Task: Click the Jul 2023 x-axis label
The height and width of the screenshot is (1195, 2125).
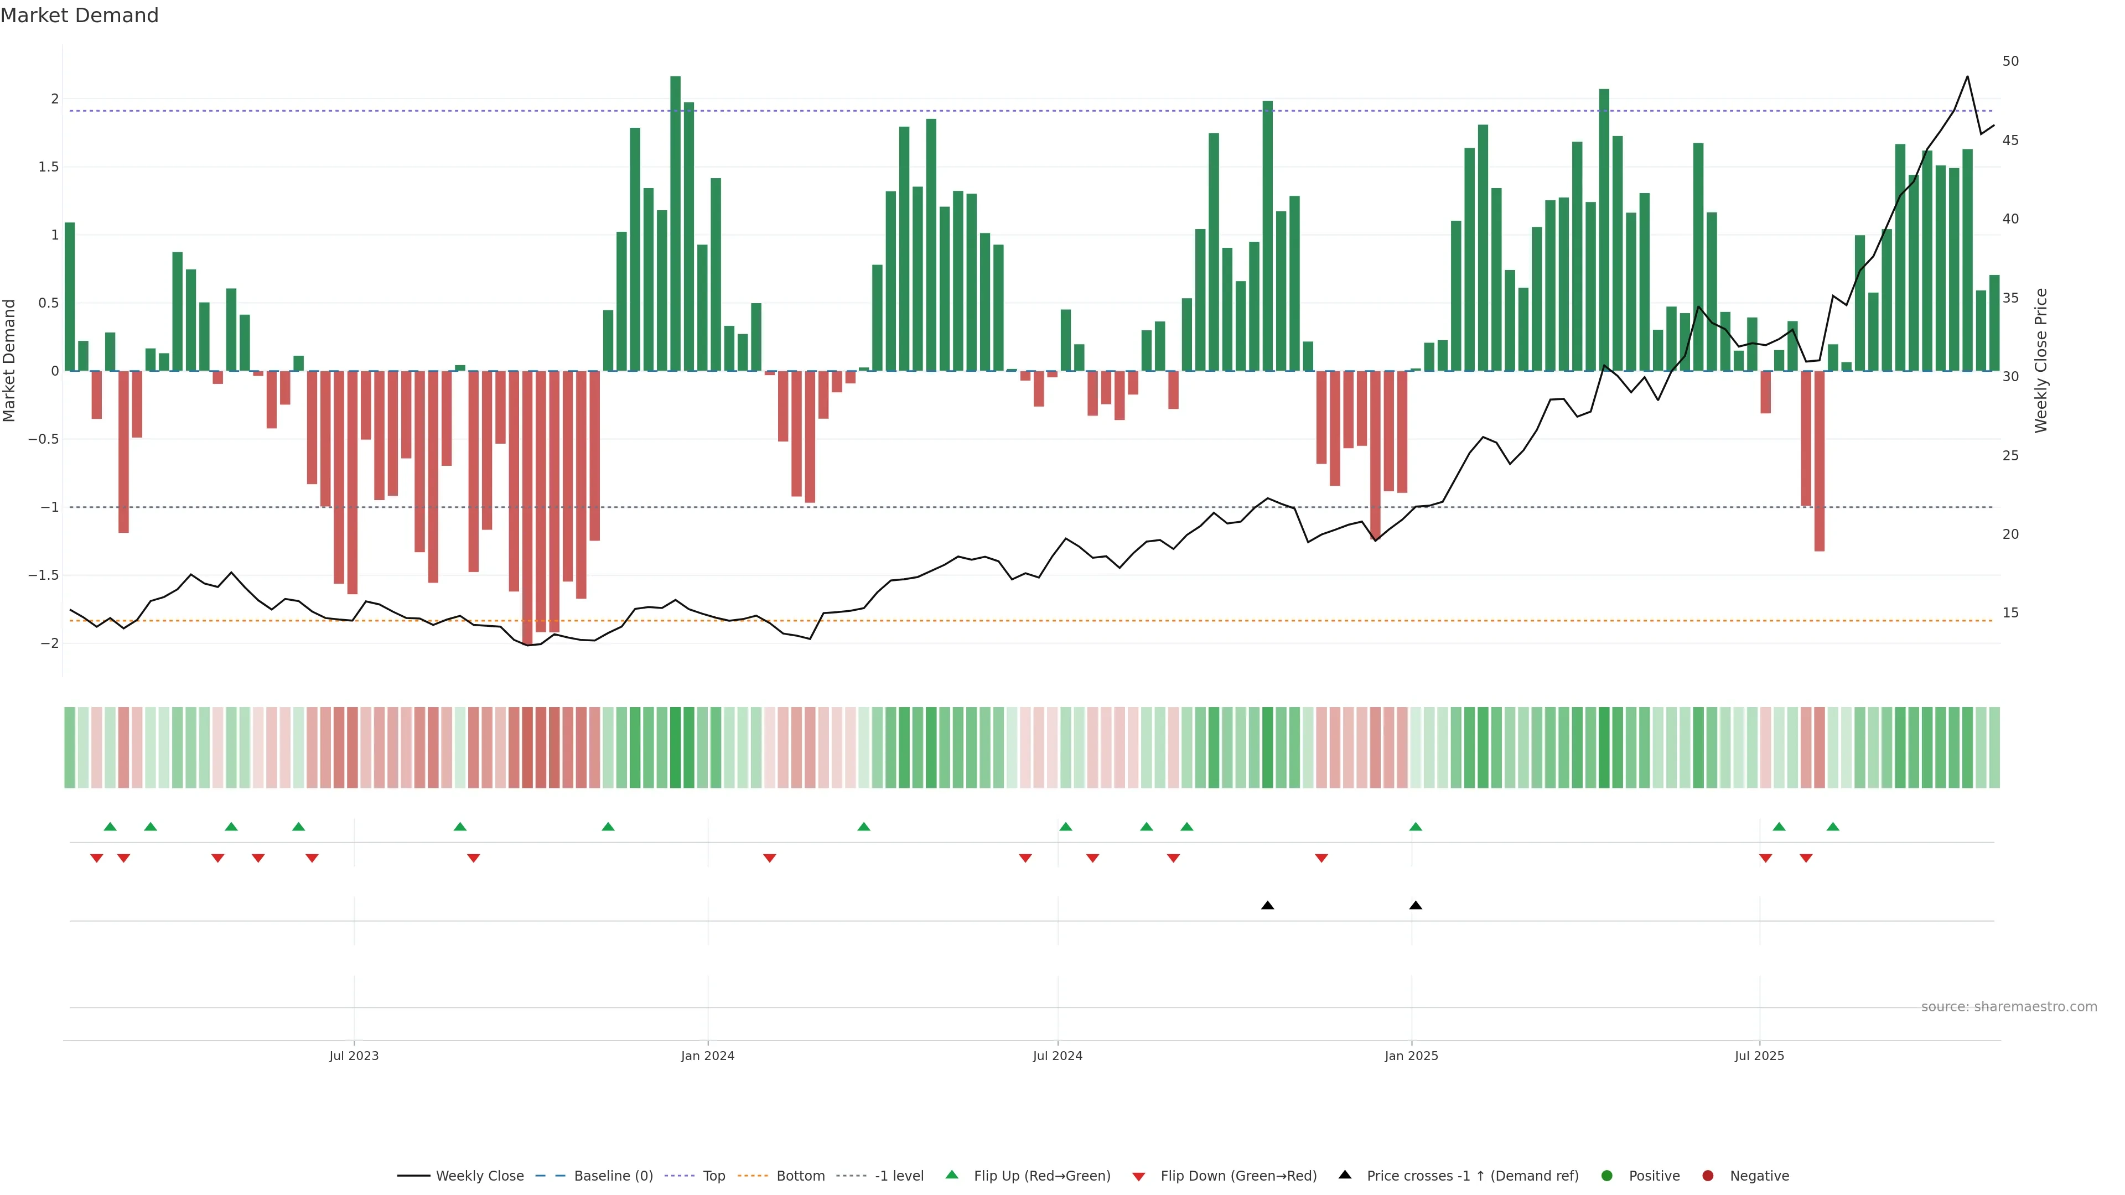Action: [354, 1056]
